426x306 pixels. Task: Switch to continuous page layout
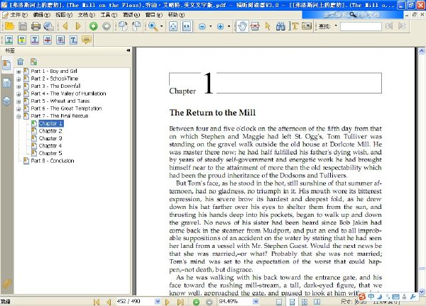[292, 302]
